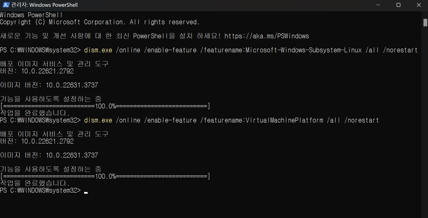
Task: Click the PowerShell icon in title bar
Action: click(x=6, y=5)
